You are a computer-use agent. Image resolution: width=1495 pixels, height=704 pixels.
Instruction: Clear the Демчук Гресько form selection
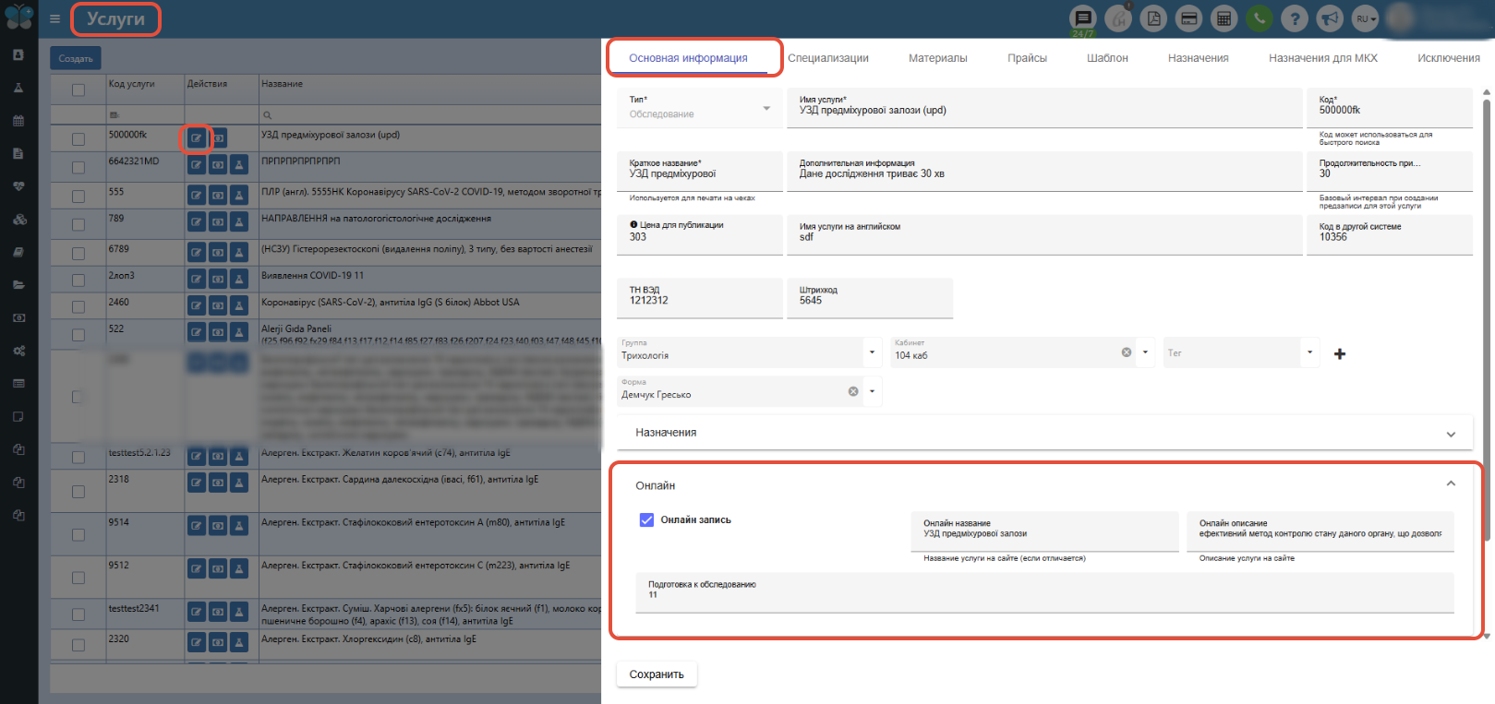(x=853, y=391)
